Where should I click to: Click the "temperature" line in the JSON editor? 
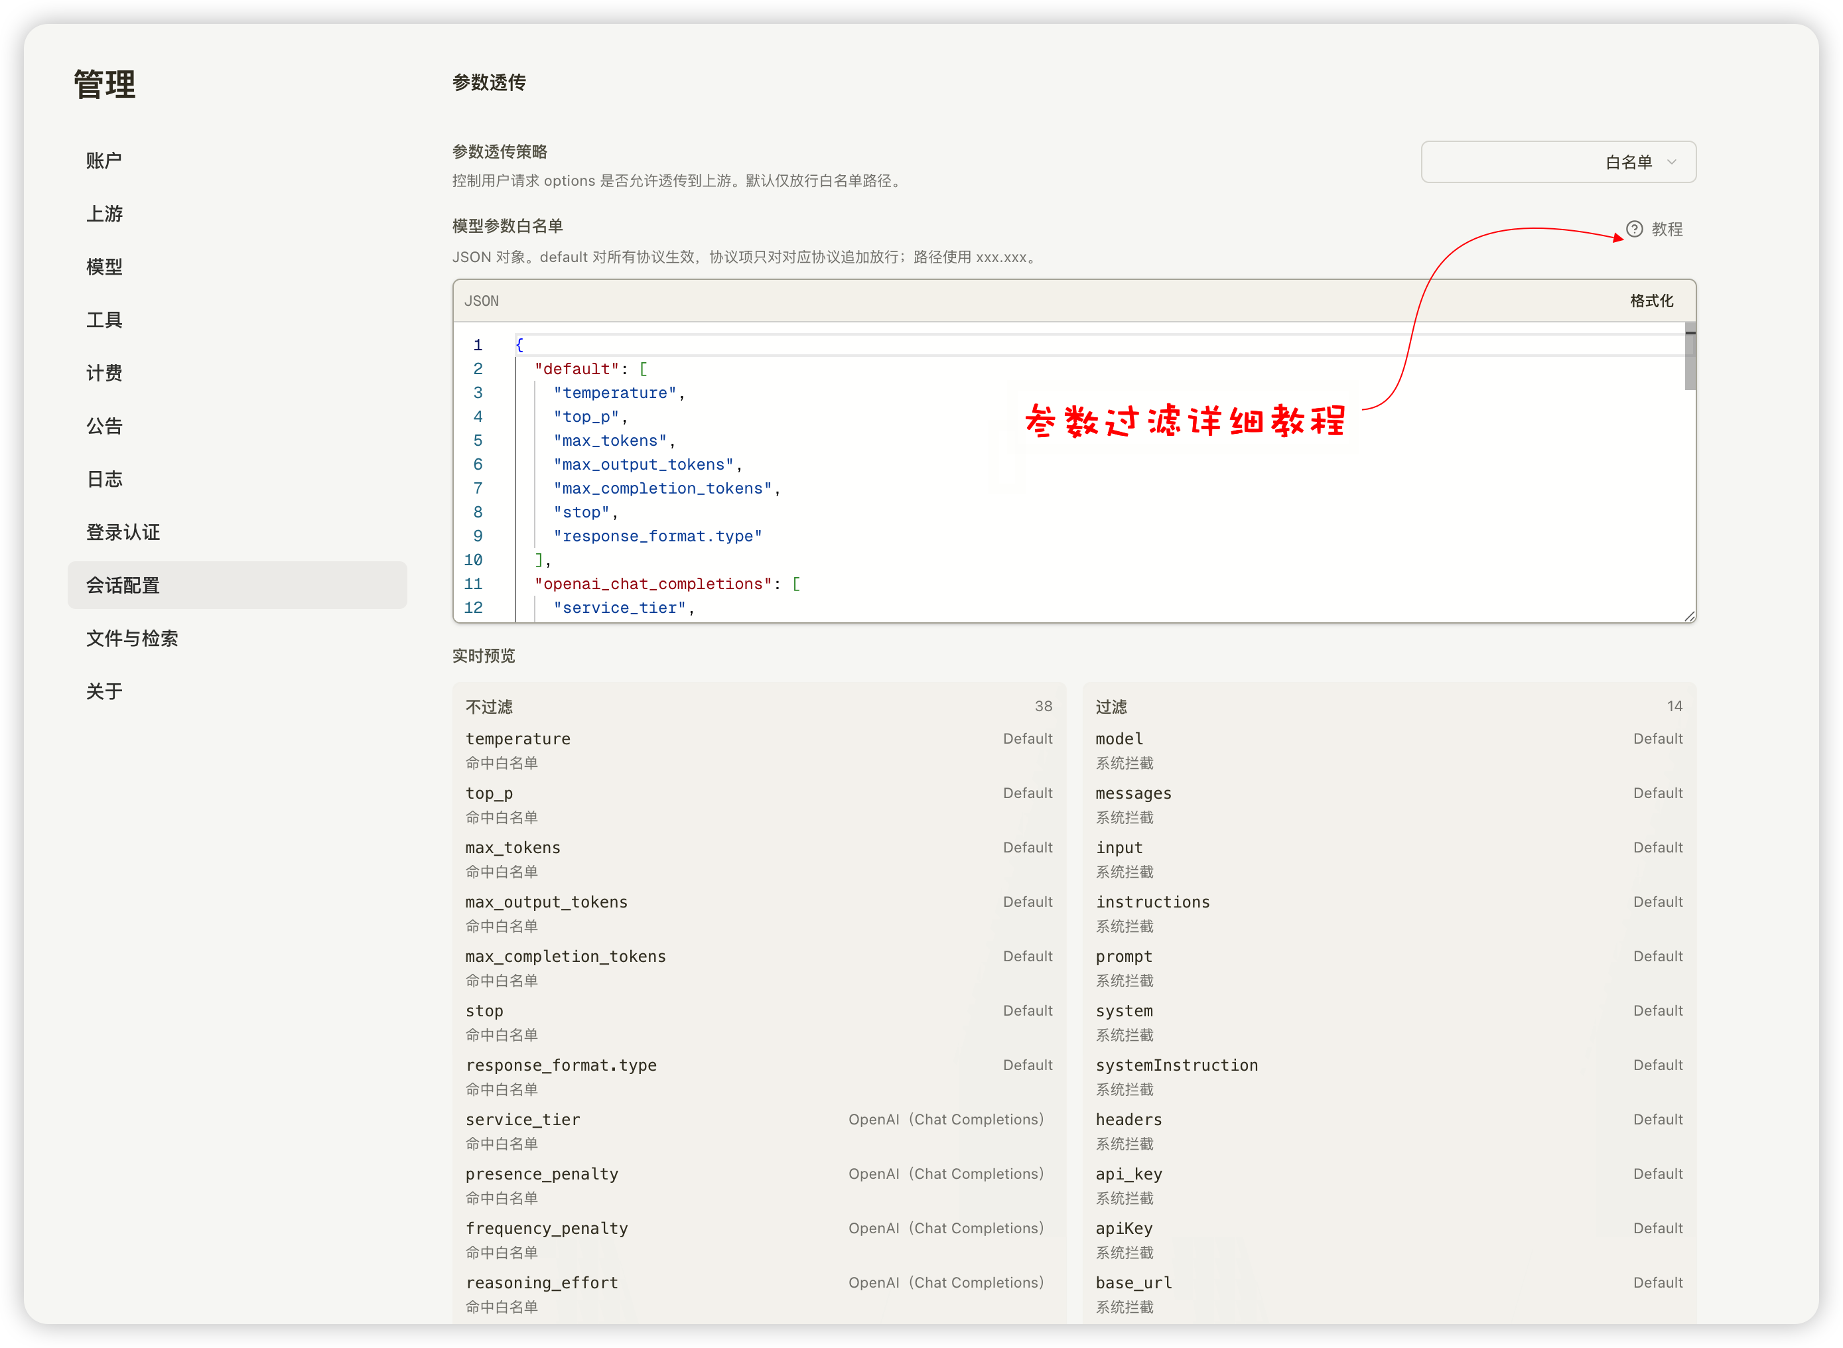619,393
